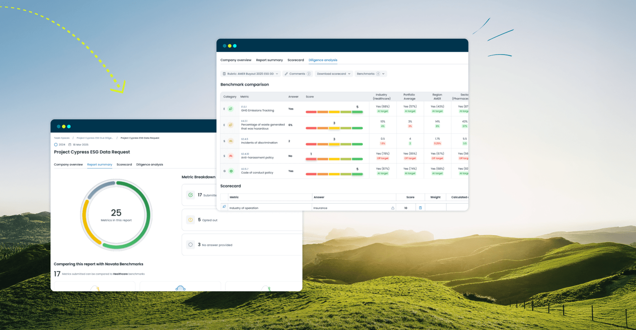Open Company overview tab in Project Cypress report window
This screenshot has height=330, width=636.
(68, 165)
